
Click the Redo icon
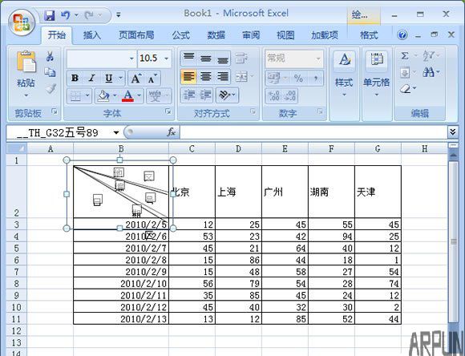click(x=89, y=14)
